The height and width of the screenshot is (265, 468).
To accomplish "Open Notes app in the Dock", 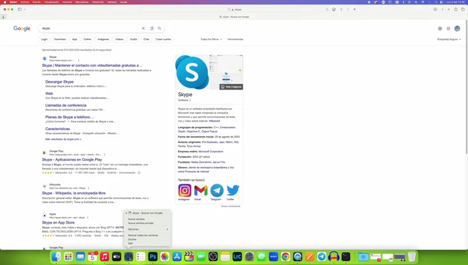I will point(225,256).
